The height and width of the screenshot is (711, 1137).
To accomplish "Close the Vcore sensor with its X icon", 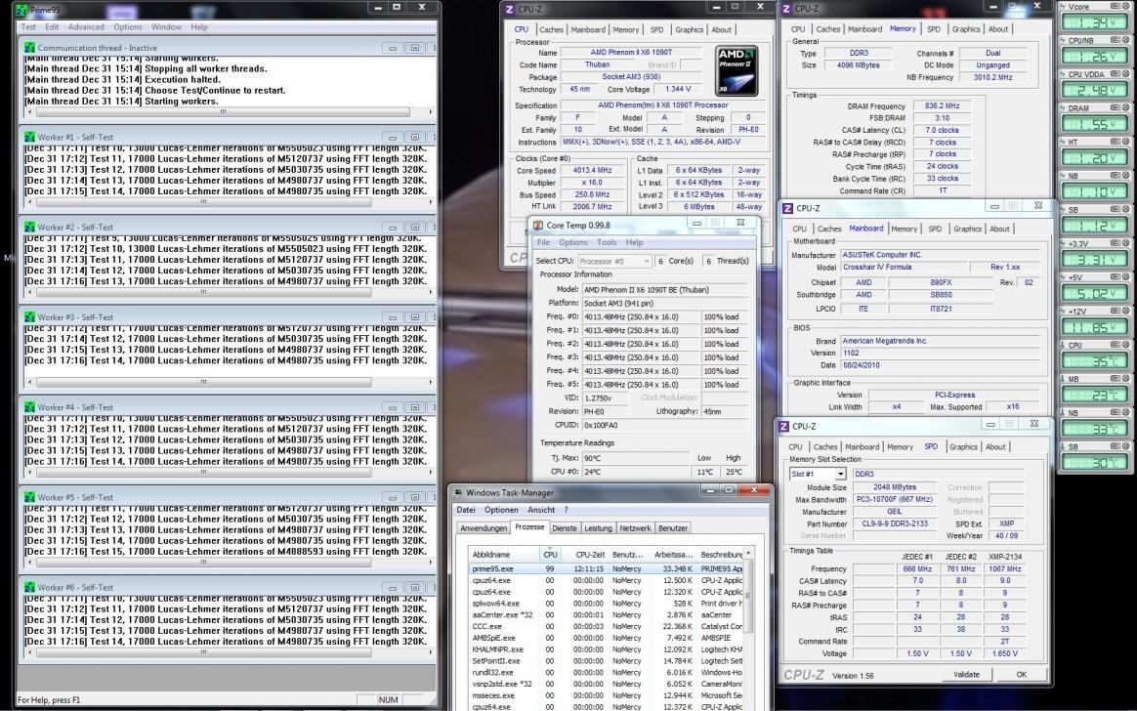I will tap(1126, 7).
